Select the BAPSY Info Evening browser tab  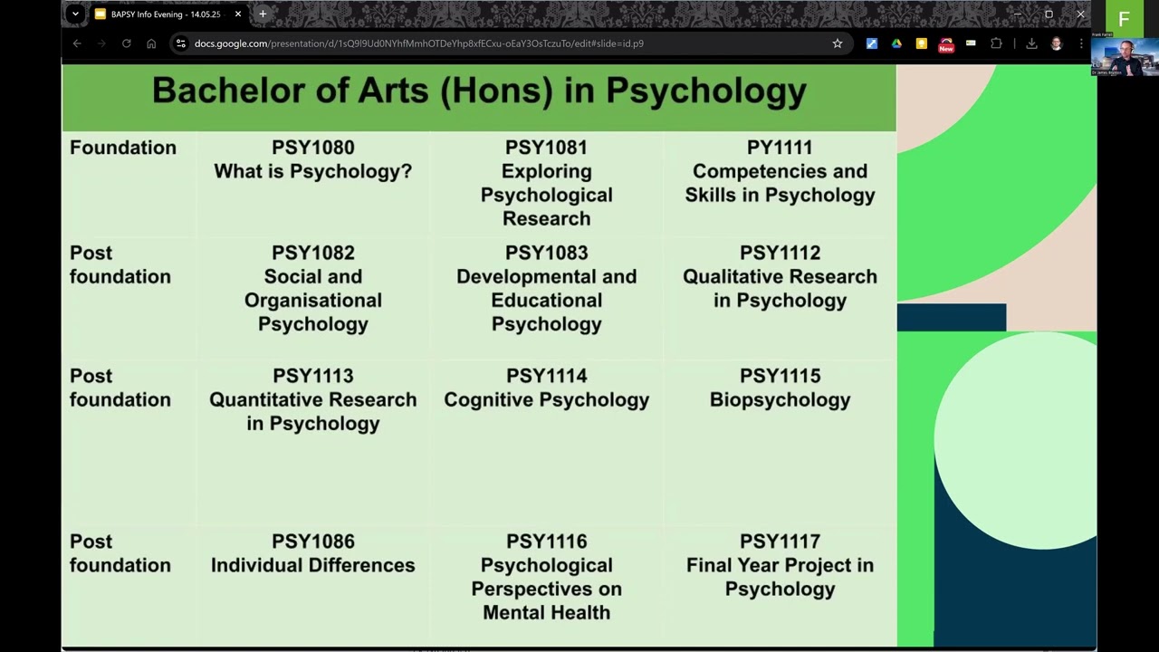168,14
